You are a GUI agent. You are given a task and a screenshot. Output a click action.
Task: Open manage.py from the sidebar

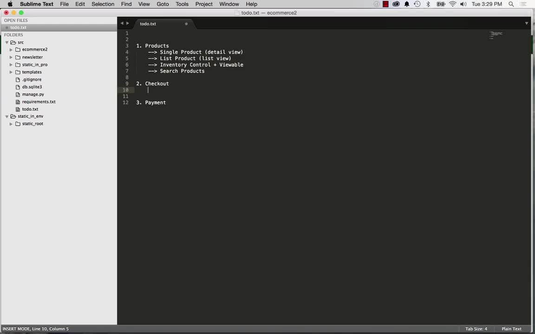[x=33, y=95]
